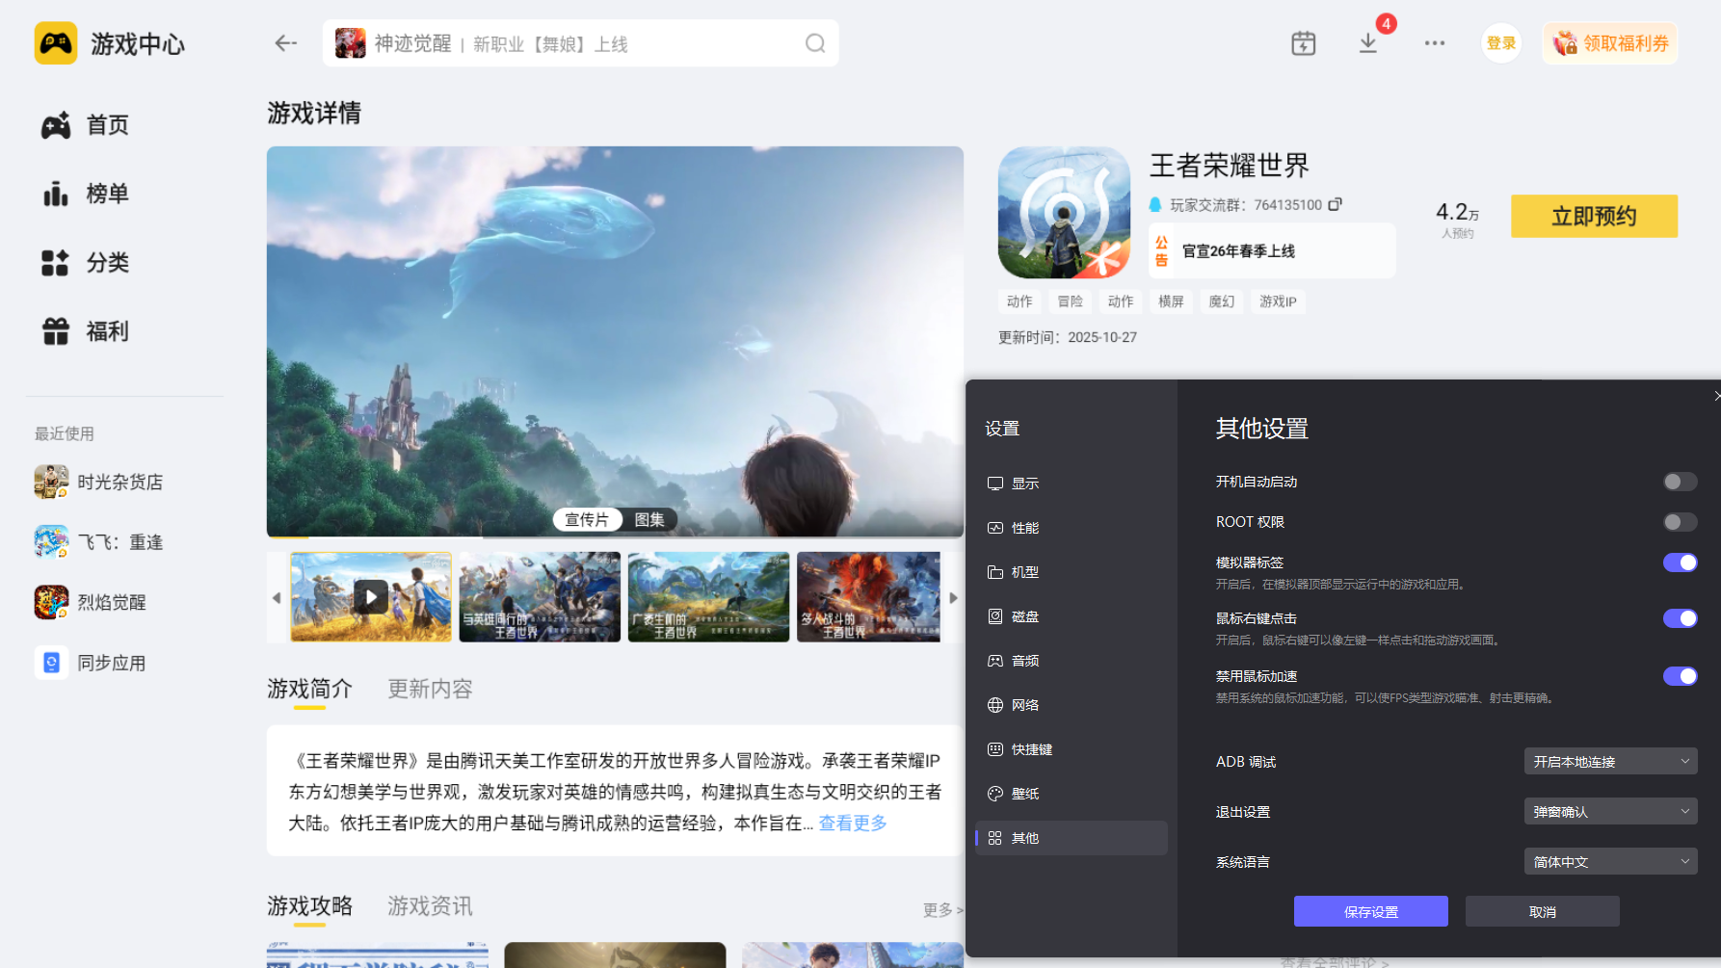Open the 系统语言 dropdown

tap(1609, 861)
